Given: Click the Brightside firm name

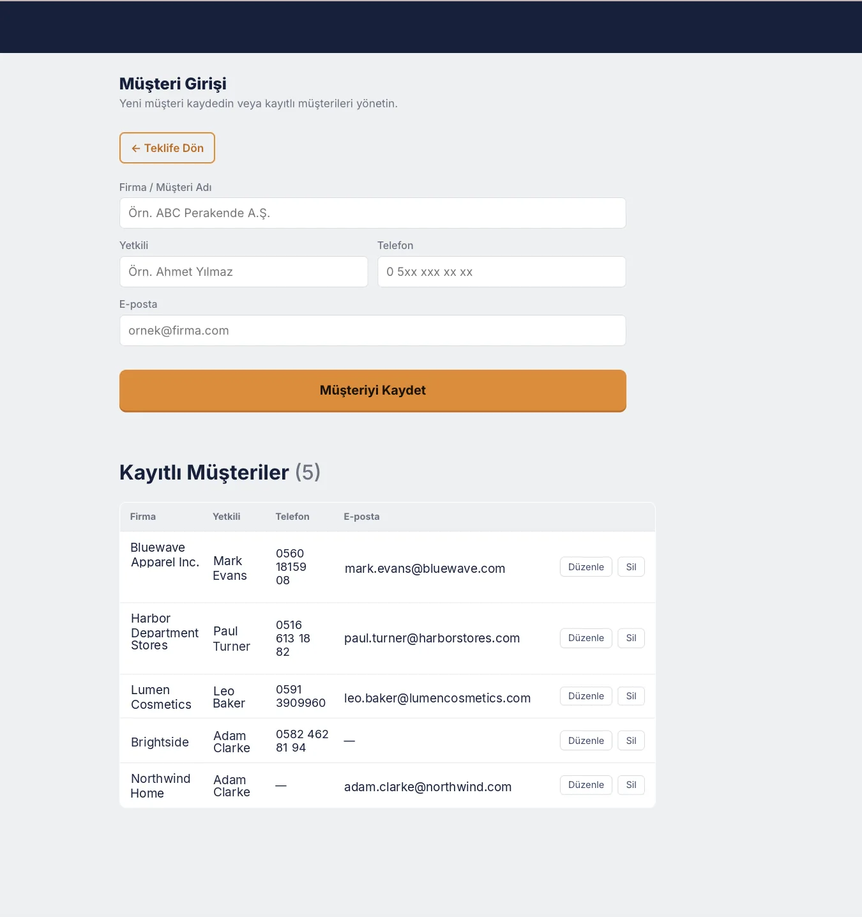Looking at the screenshot, I should [x=160, y=742].
